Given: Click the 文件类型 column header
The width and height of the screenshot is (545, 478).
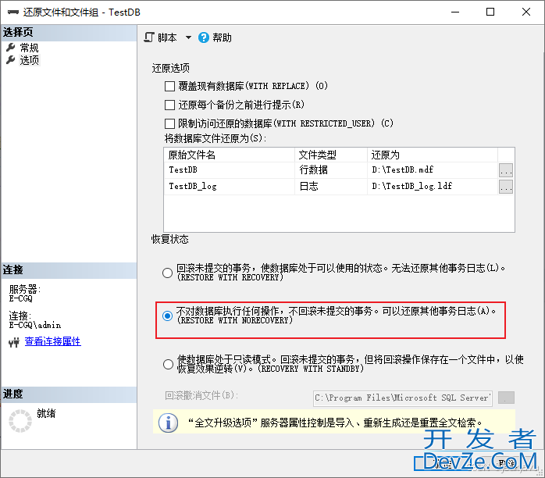Looking at the screenshot, I should pyautogui.click(x=331, y=155).
